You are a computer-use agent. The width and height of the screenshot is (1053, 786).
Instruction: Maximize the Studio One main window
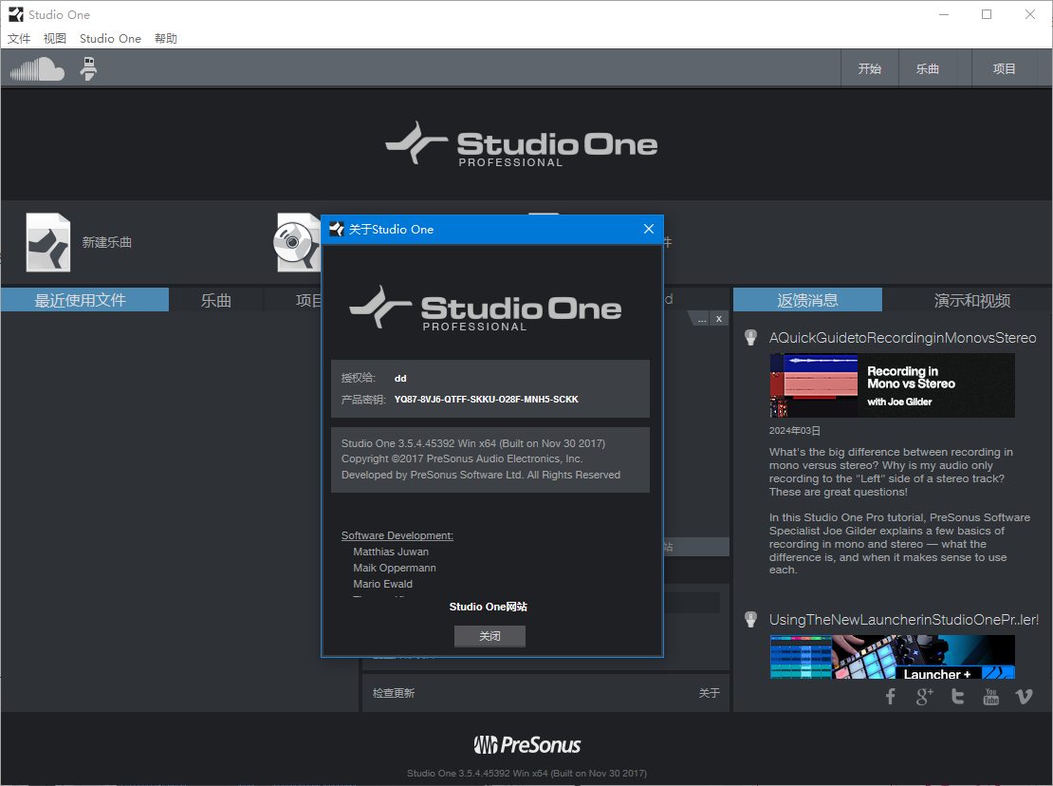click(987, 14)
